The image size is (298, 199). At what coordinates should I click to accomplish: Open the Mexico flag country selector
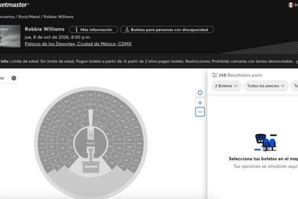point(290,5)
